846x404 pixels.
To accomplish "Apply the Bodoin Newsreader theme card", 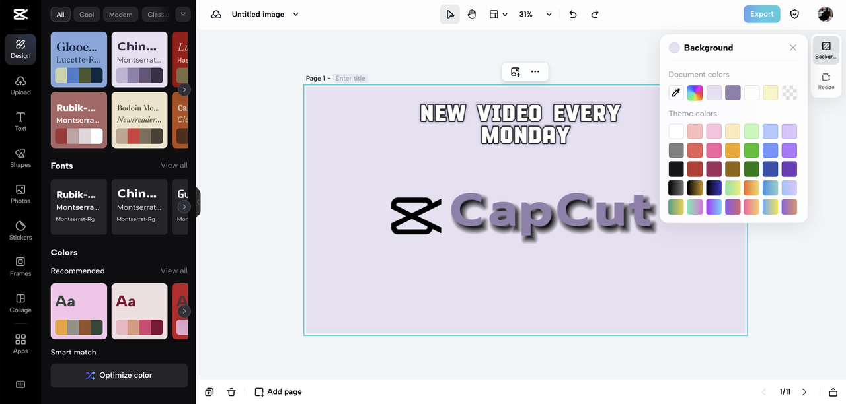I will [139, 119].
